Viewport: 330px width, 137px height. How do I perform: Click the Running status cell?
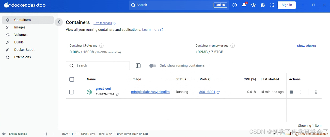[182, 92]
